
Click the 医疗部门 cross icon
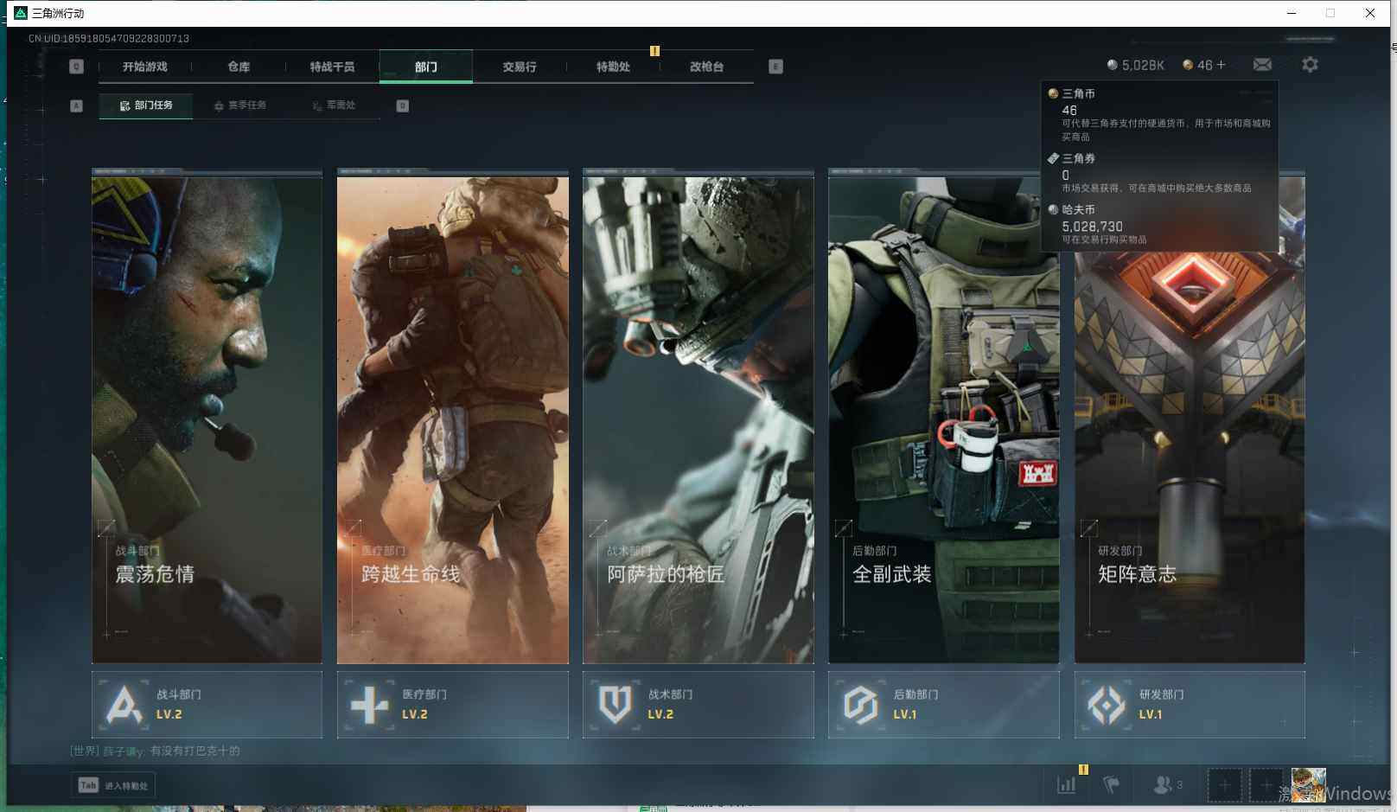click(369, 705)
